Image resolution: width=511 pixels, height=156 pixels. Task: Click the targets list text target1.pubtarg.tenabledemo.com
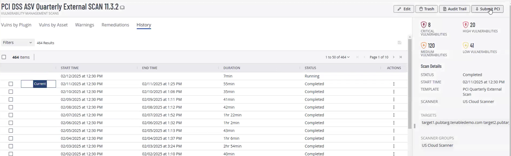click(x=452, y=122)
